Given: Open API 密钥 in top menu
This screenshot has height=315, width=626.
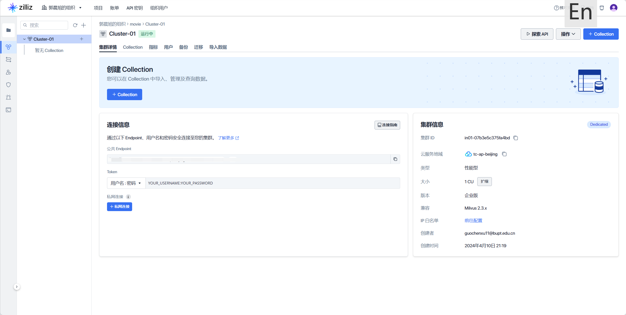Looking at the screenshot, I should click(x=134, y=8).
